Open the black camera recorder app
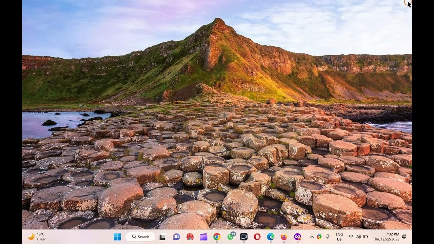 click(x=244, y=237)
